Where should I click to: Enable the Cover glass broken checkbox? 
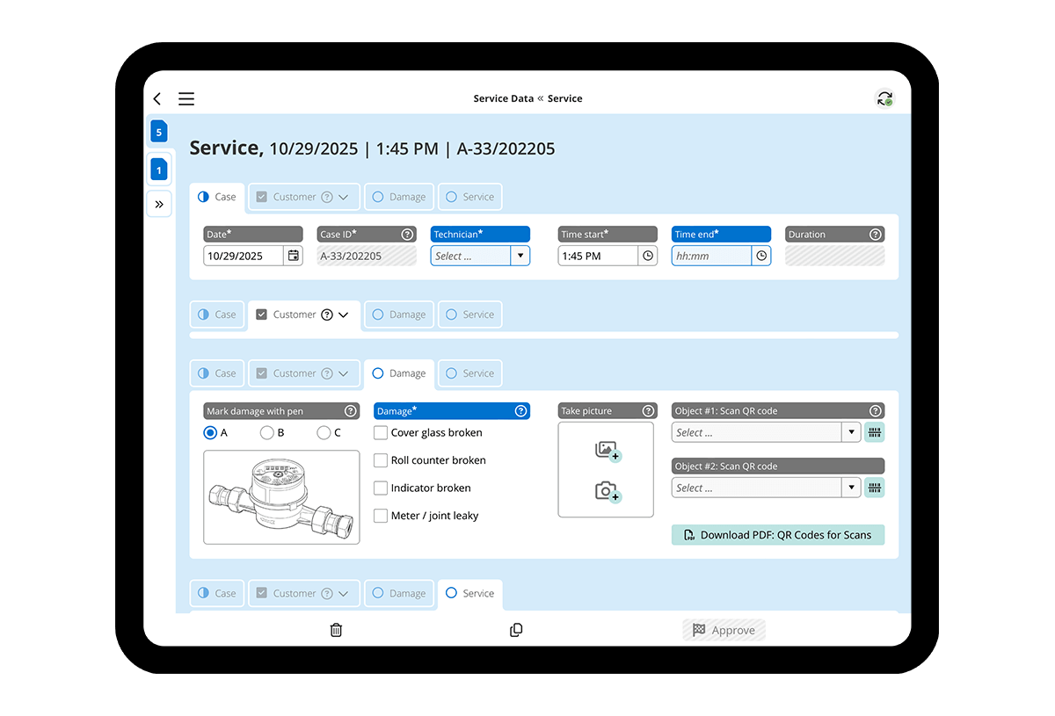pyautogui.click(x=381, y=432)
